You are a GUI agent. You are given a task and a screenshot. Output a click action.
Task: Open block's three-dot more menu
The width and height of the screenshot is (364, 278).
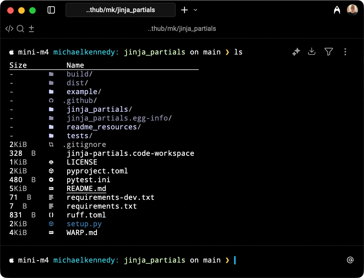(x=345, y=52)
